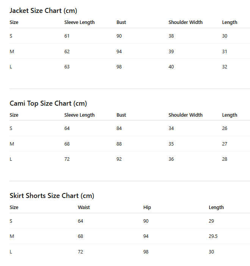Screen dimensions: 250x266
Task: Click Jacket size M sleeve length 62
Action: click(67, 51)
